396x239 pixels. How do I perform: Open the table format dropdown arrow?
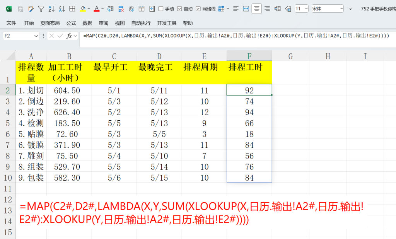pyautogui.click(x=227, y=9)
